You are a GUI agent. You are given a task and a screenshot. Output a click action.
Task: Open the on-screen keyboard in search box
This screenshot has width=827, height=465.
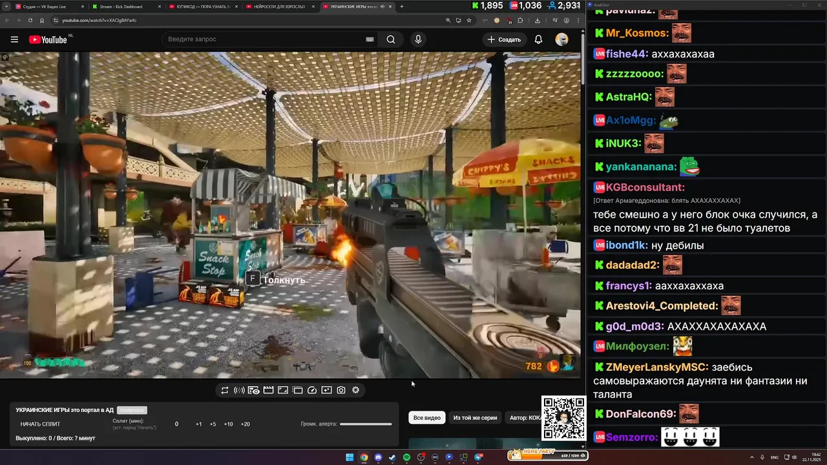pos(370,39)
